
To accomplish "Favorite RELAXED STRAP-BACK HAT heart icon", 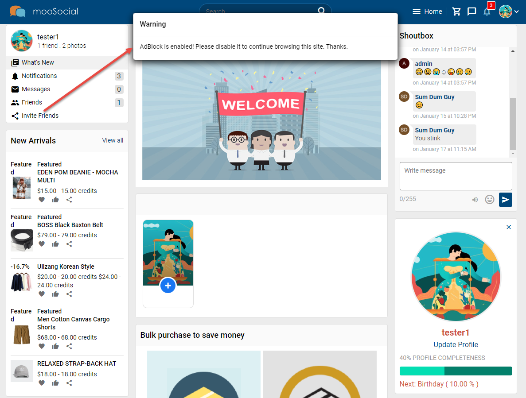I will coord(42,383).
